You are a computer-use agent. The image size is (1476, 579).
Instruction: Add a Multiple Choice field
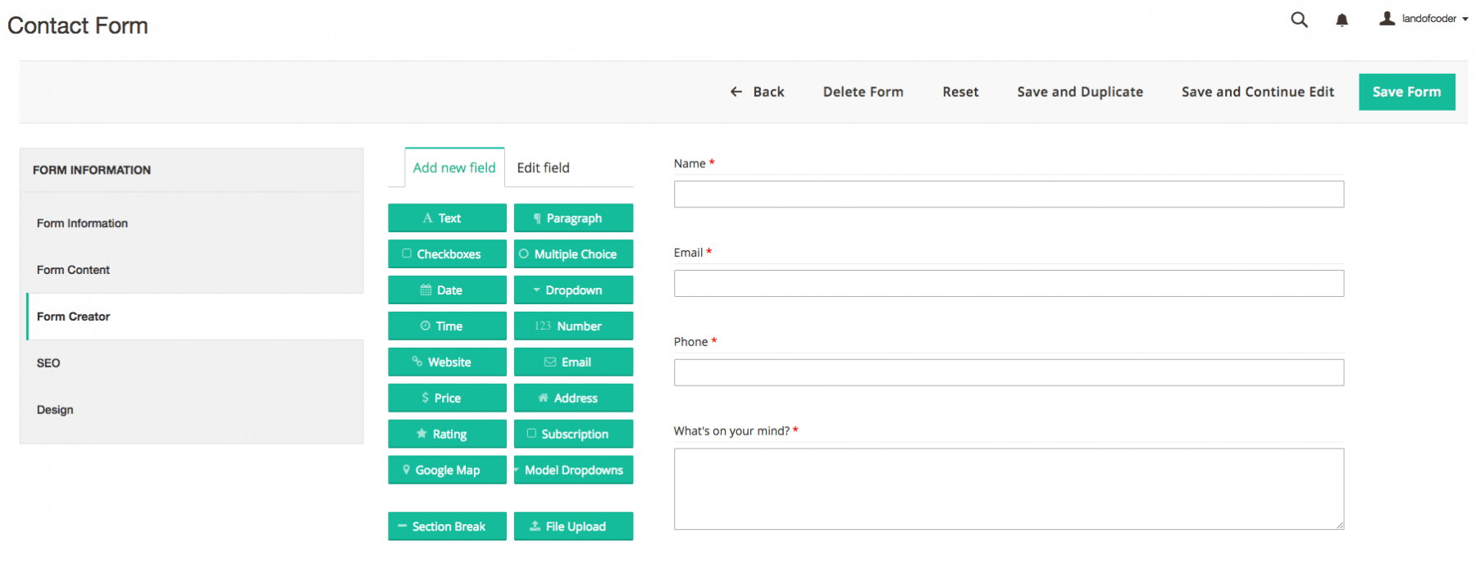pos(573,254)
